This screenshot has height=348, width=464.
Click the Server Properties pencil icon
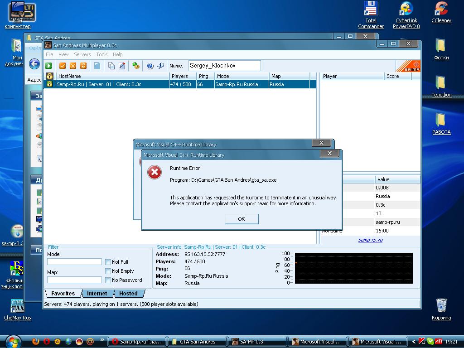121,66
